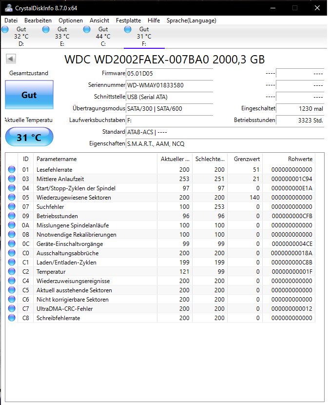Click raw value 000000001C94
328x405 pixels.
coord(292,179)
